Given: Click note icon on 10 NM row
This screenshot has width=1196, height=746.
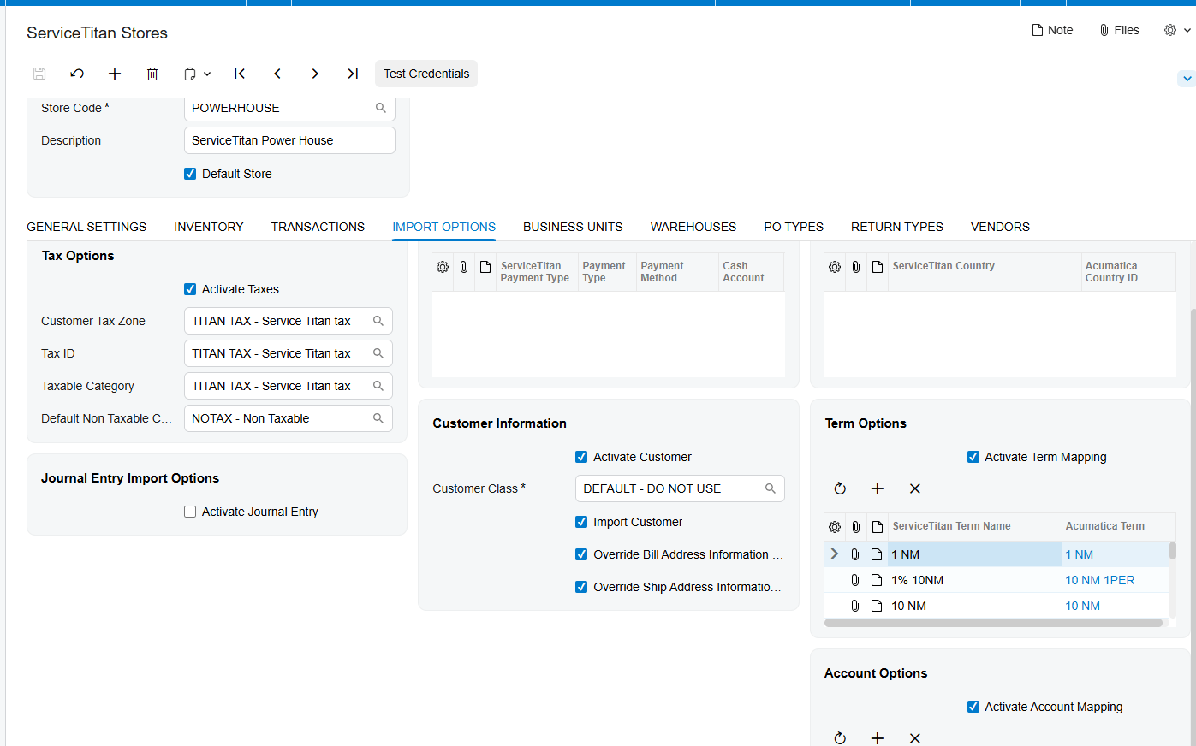Looking at the screenshot, I should pyautogui.click(x=877, y=606).
